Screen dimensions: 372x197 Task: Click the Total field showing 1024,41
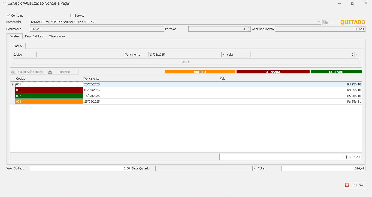click(x=323, y=169)
